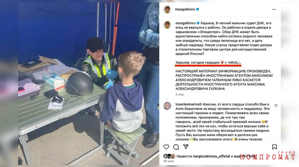The width and height of the screenshot is (299, 167).
Task: Click verified badge beside header username
Action: tap(197, 9)
